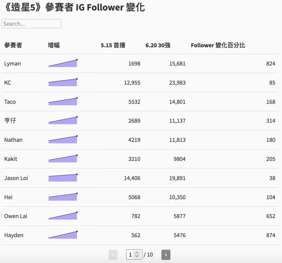Viewport: 282px width, 263px height.
Task: Click KC's growth sparkline chart
Action: click(x=63, y=82)
